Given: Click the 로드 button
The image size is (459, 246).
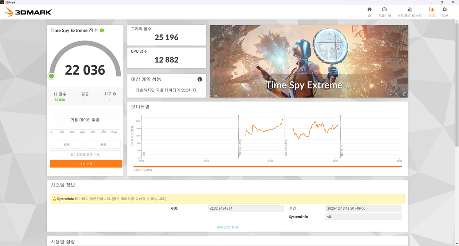Looking at the screenshot, I should [67, 145].
